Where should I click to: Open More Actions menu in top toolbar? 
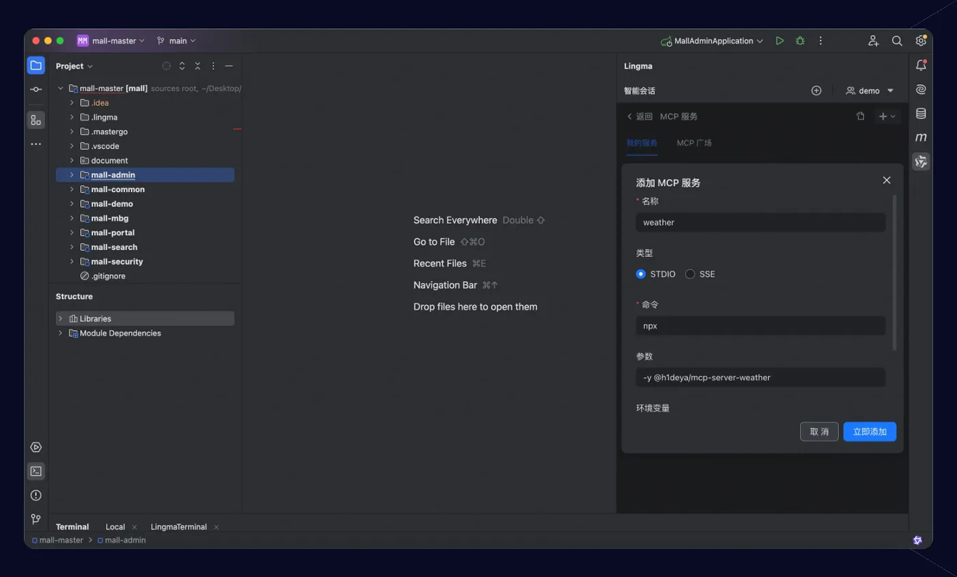(820, 41)
